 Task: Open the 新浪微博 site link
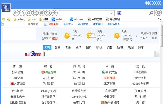coord(17,72)
